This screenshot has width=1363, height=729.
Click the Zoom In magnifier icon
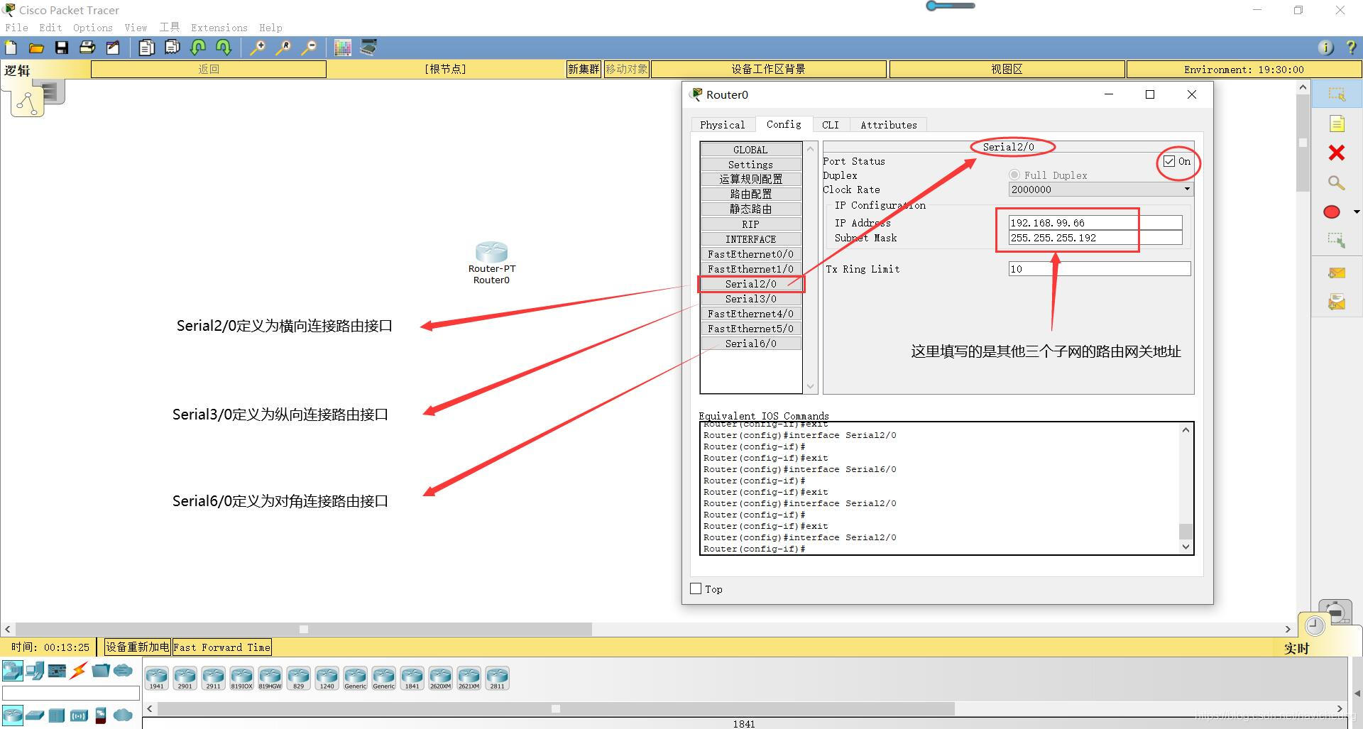258,48
